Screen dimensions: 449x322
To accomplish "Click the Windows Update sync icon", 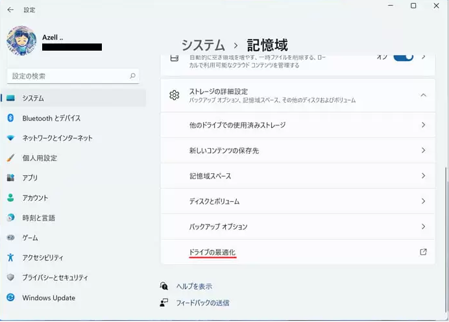I will click(x=10, y=297).
